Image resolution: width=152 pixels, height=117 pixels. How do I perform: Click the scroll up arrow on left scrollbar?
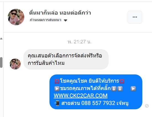click(x=1, y=39)
